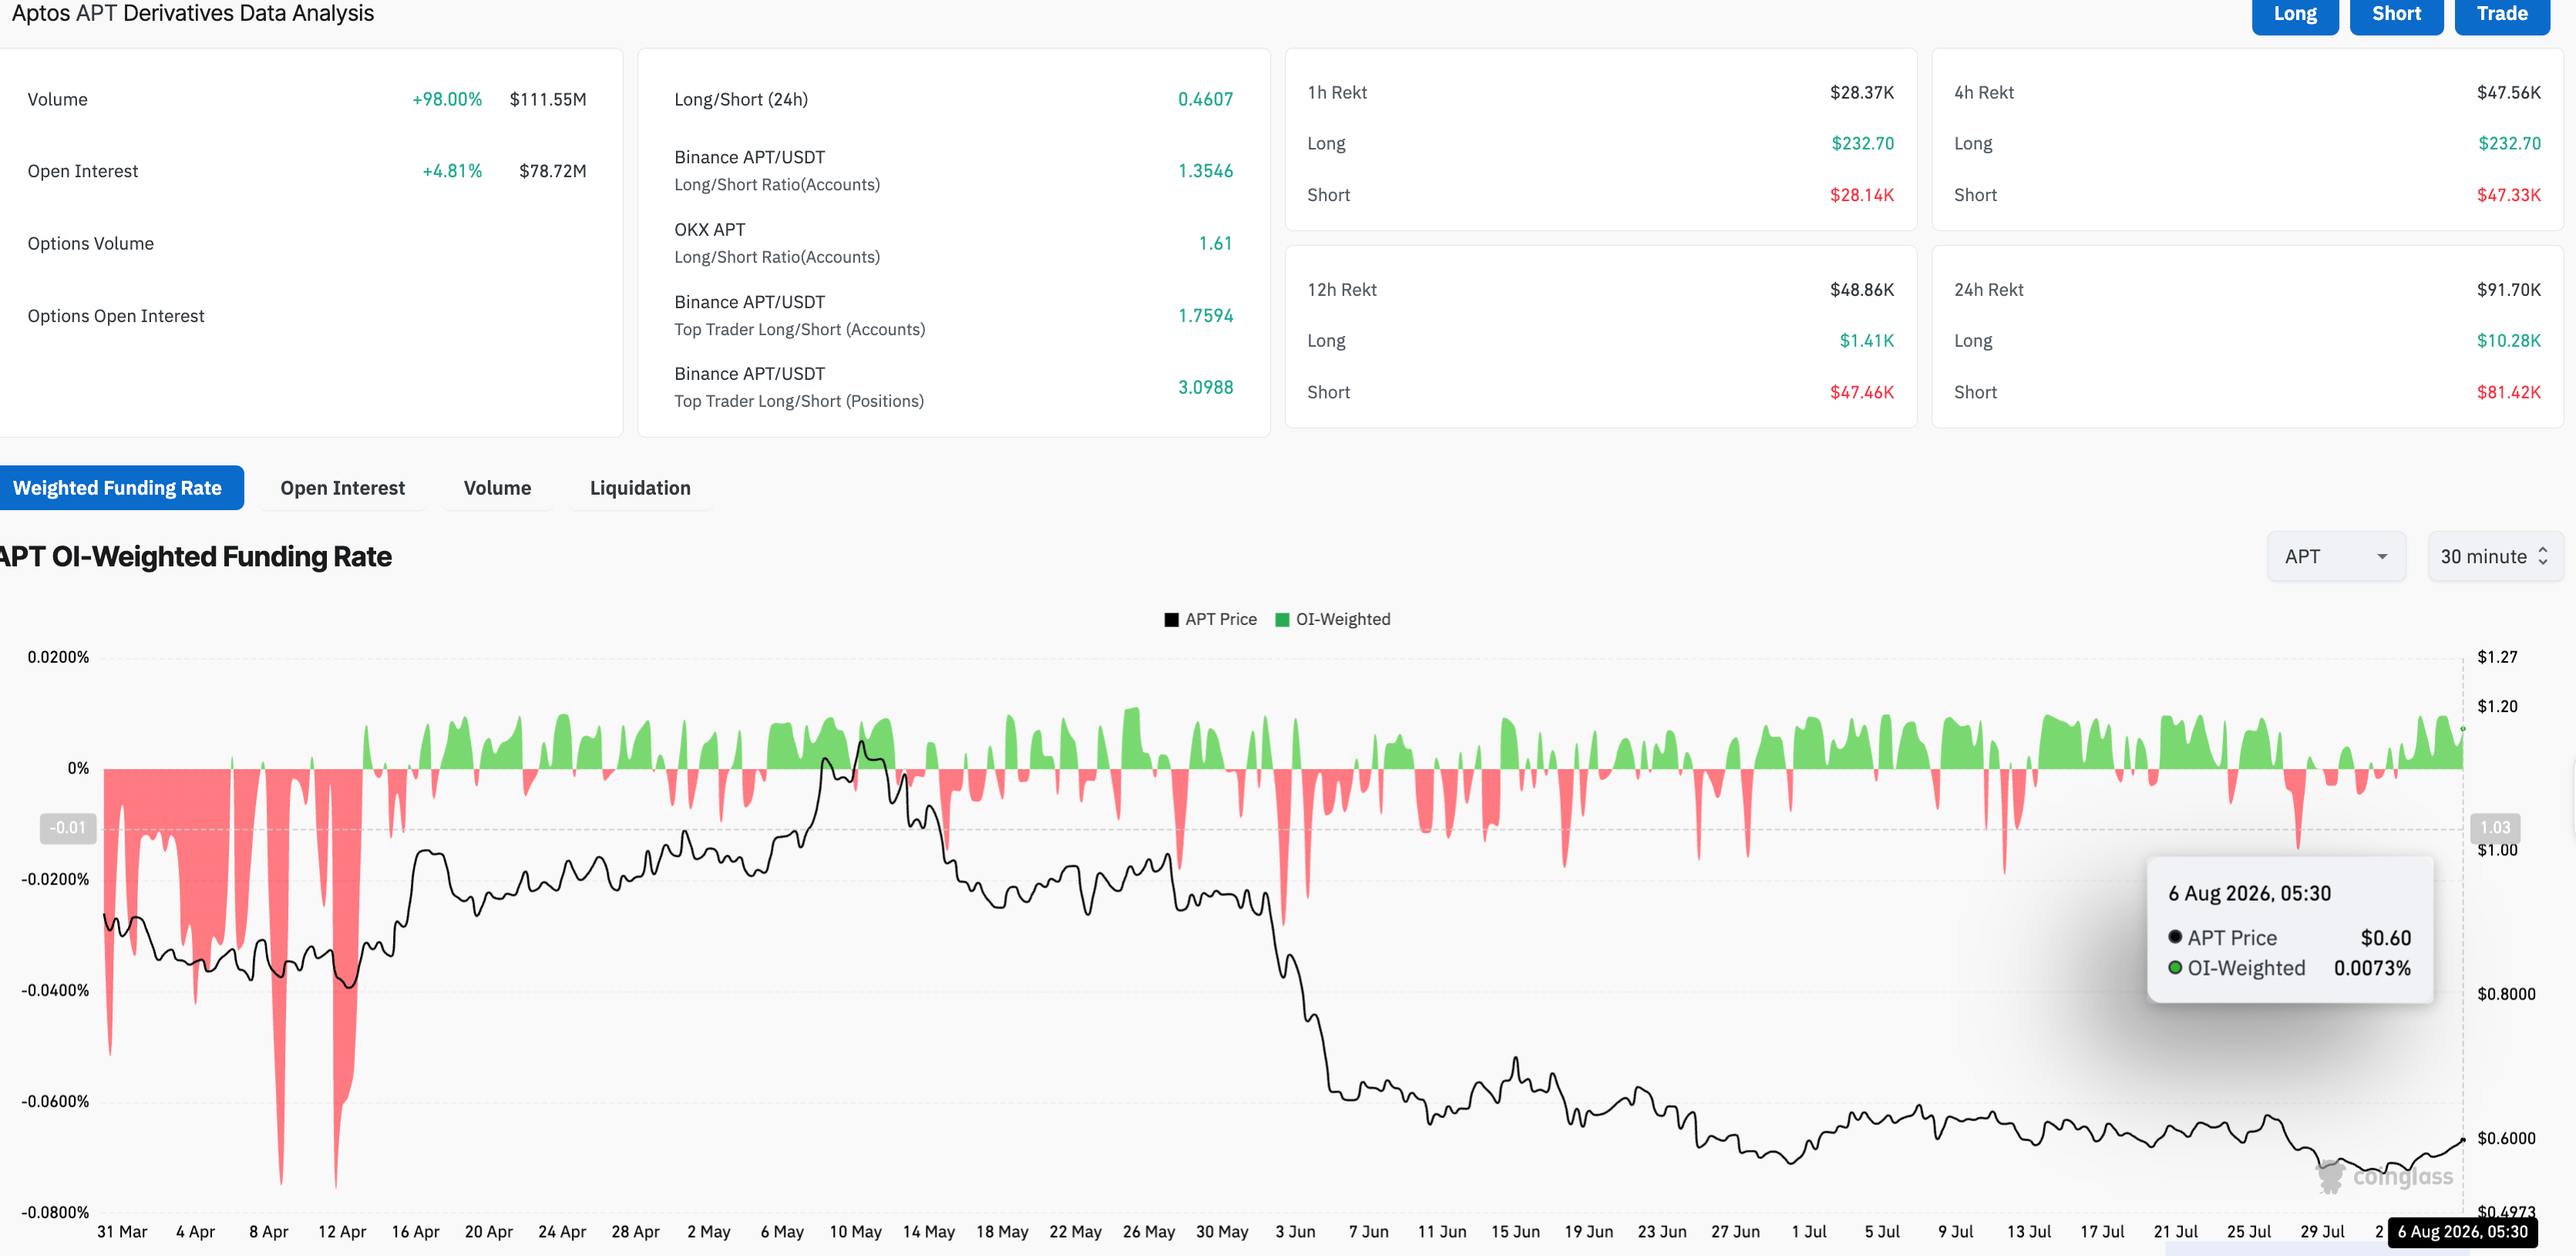The image size is (2576, 1256).
Task: Click the Binance accounts ratio 1.3546
Action: 1205,171
